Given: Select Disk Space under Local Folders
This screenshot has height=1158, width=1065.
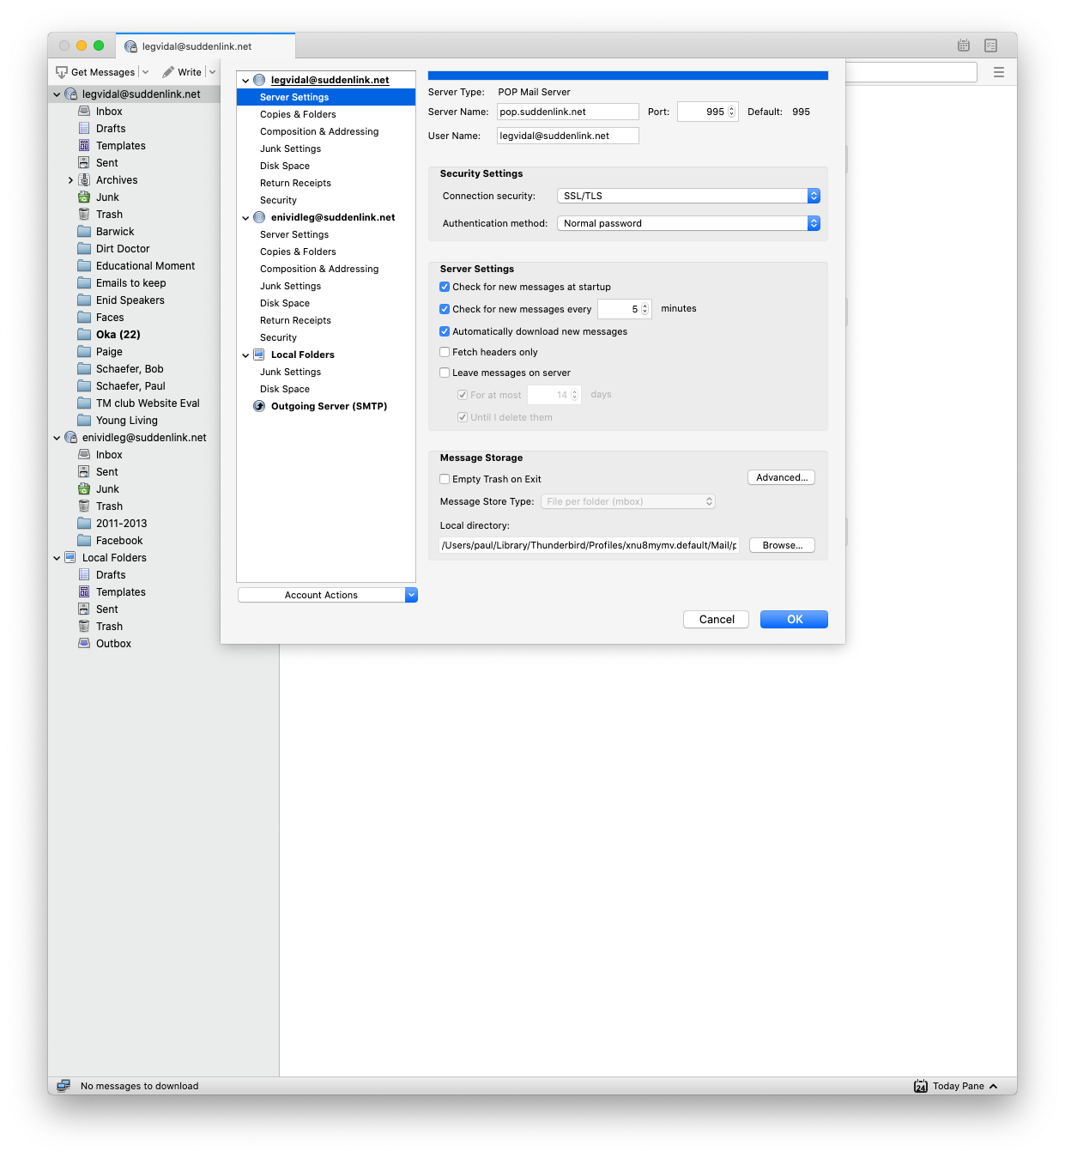Looking at the screenshot, I should tap(285, 389).
